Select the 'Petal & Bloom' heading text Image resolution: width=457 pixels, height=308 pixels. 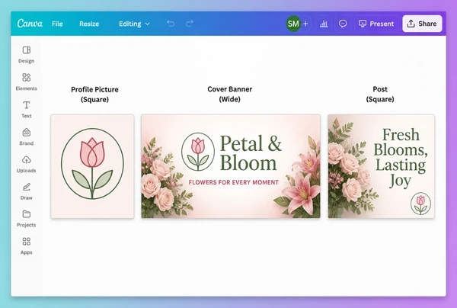pos(251,152)
